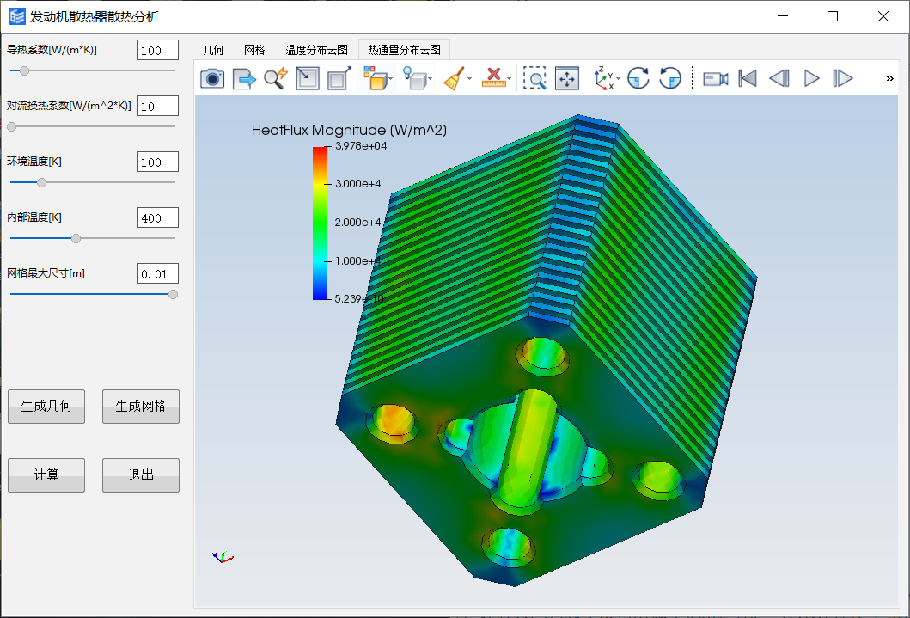This screenshot has height=618, width=910.
Task: Click the 'HeatFlux Magnitude (W/m^2)' legend title
Action: pos(349,130)
